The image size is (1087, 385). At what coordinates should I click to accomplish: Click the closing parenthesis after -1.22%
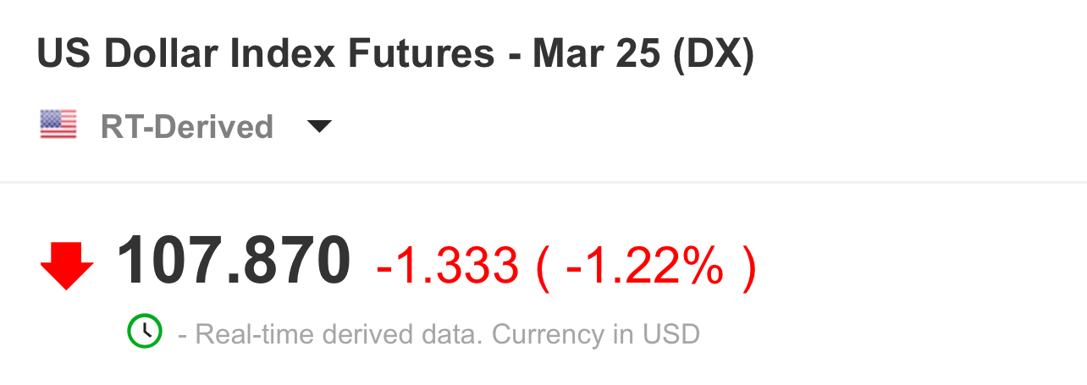coord(747,267)
